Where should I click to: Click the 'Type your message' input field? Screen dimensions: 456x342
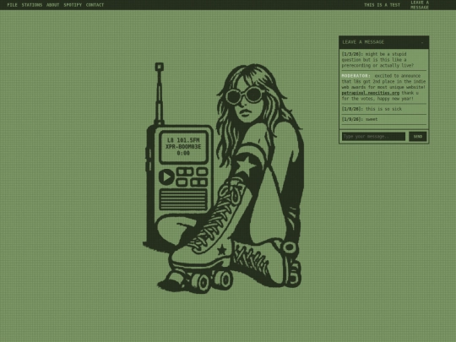373,137
